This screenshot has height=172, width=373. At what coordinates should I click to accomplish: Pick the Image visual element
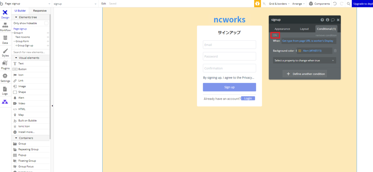coord(30,86)
